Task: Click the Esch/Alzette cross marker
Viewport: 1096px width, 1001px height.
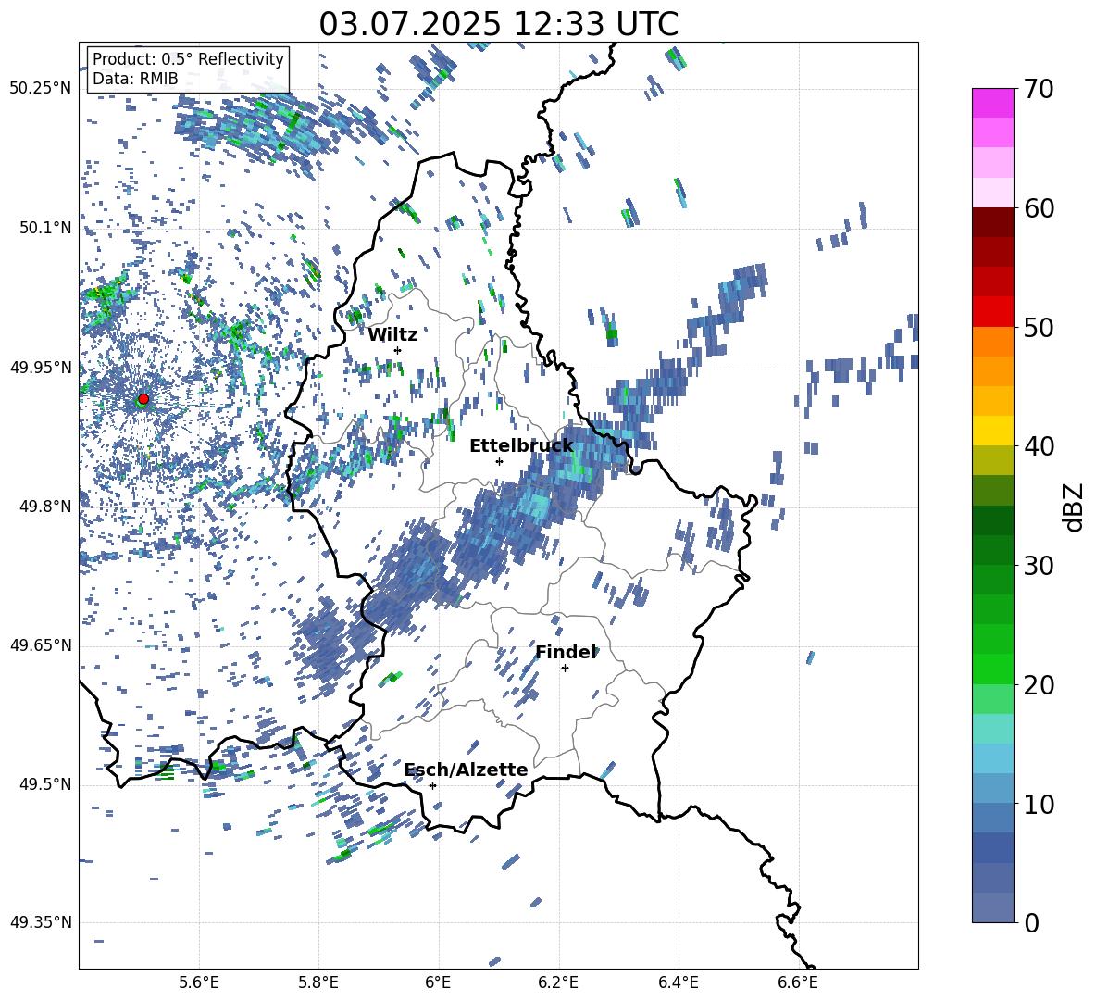Action: point(432,785)
